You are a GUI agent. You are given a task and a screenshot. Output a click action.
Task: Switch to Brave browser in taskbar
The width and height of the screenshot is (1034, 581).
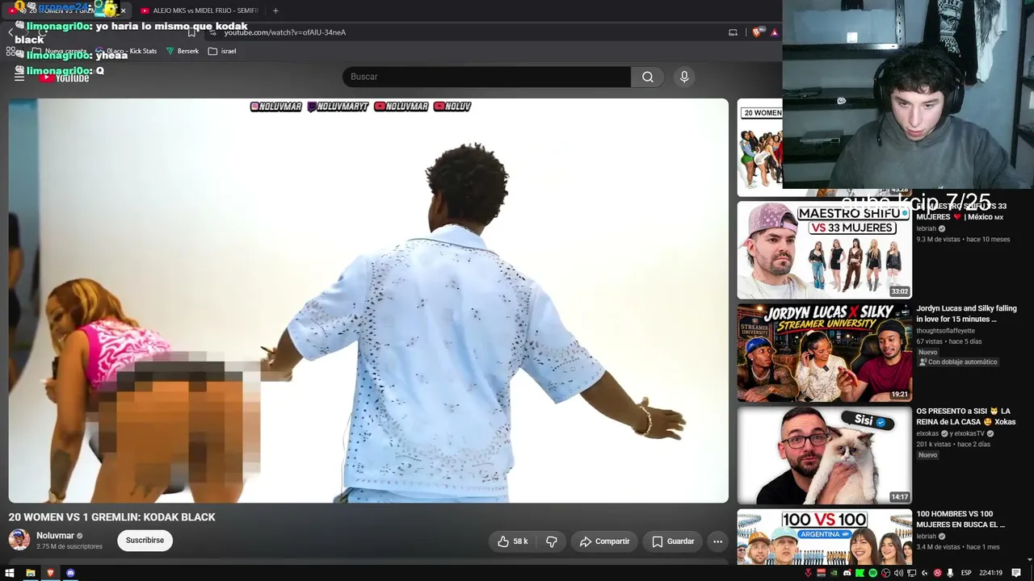50,573
